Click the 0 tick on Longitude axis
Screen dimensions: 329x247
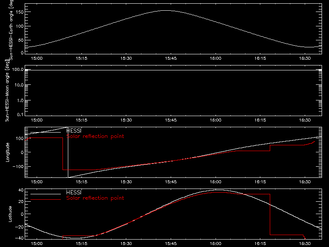point(22,152)
